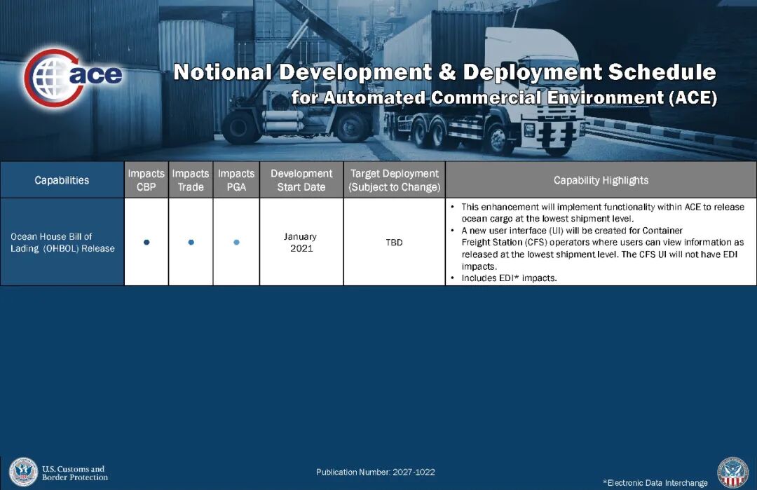
Task: Click the Impacts PGA dot indicator
Action: (237, 243)
